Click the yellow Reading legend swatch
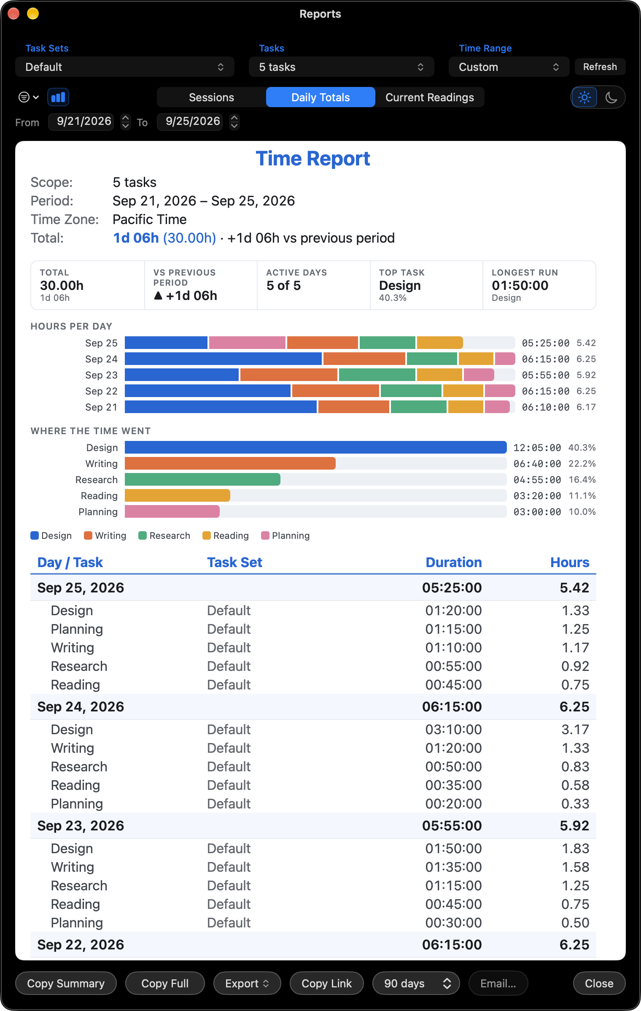The height and width of the screenshot is (1011, 641). pyautogui.click(x=207, y=535)
